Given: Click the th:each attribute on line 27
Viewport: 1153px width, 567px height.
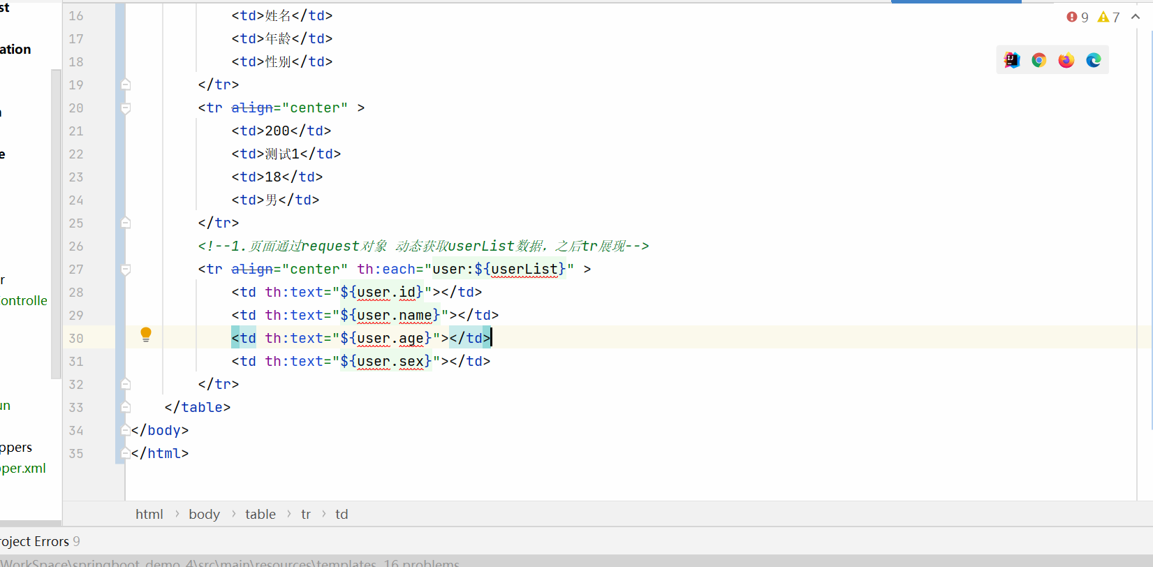Looking at the screenshot, I should tap(386, 269).
